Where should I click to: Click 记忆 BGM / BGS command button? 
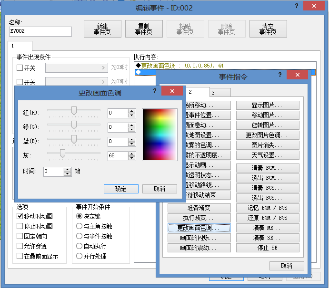(x=268, y=208)
